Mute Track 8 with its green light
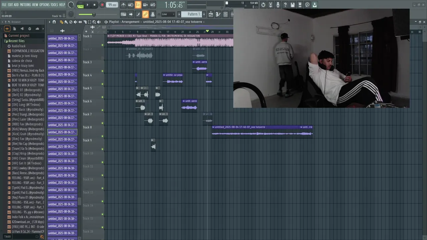The height and width of the screenshot is (240, 427). pyautogui.click(x=102, y=136)
